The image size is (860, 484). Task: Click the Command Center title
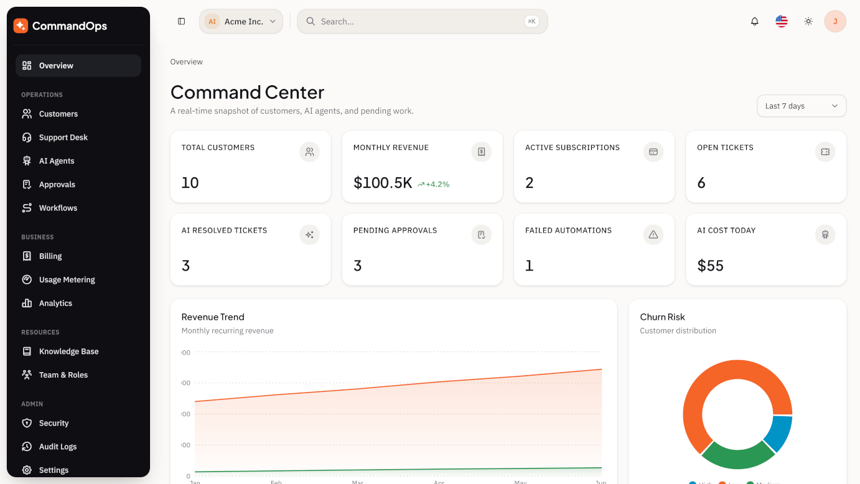(x=247, y=92)
